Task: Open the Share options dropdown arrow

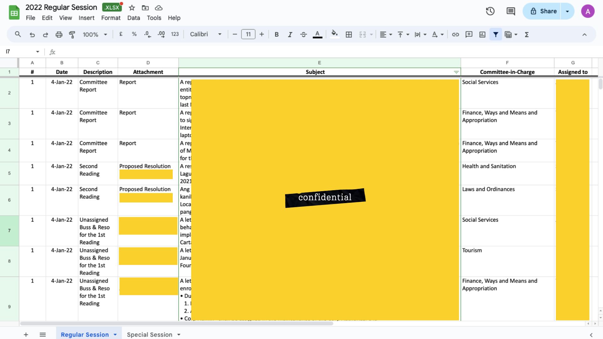Action: pos(568,11)
